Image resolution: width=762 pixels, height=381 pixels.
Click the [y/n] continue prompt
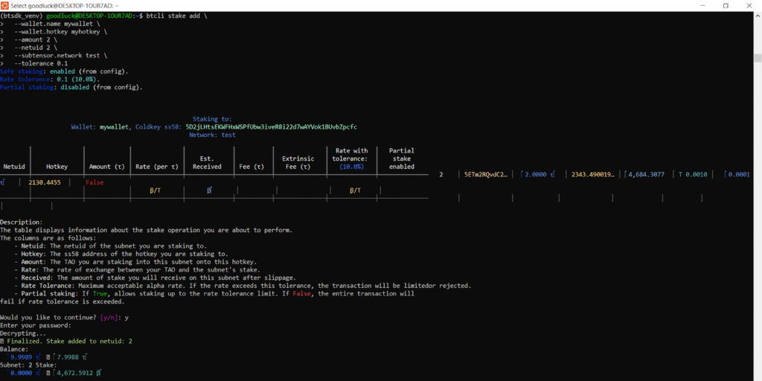[109, 317]
